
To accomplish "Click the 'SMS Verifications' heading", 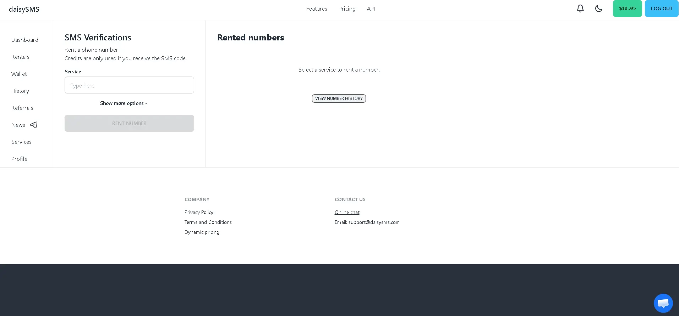I will point(98,38).
